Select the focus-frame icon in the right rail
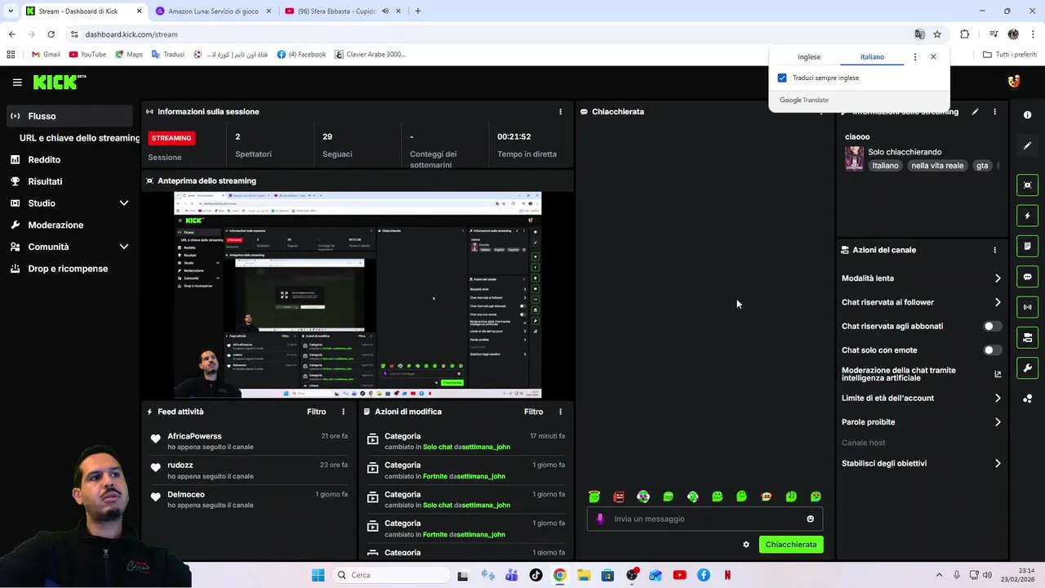Image resolution: width=1045 pixels, height=588 pixels. click(1027, 185)
